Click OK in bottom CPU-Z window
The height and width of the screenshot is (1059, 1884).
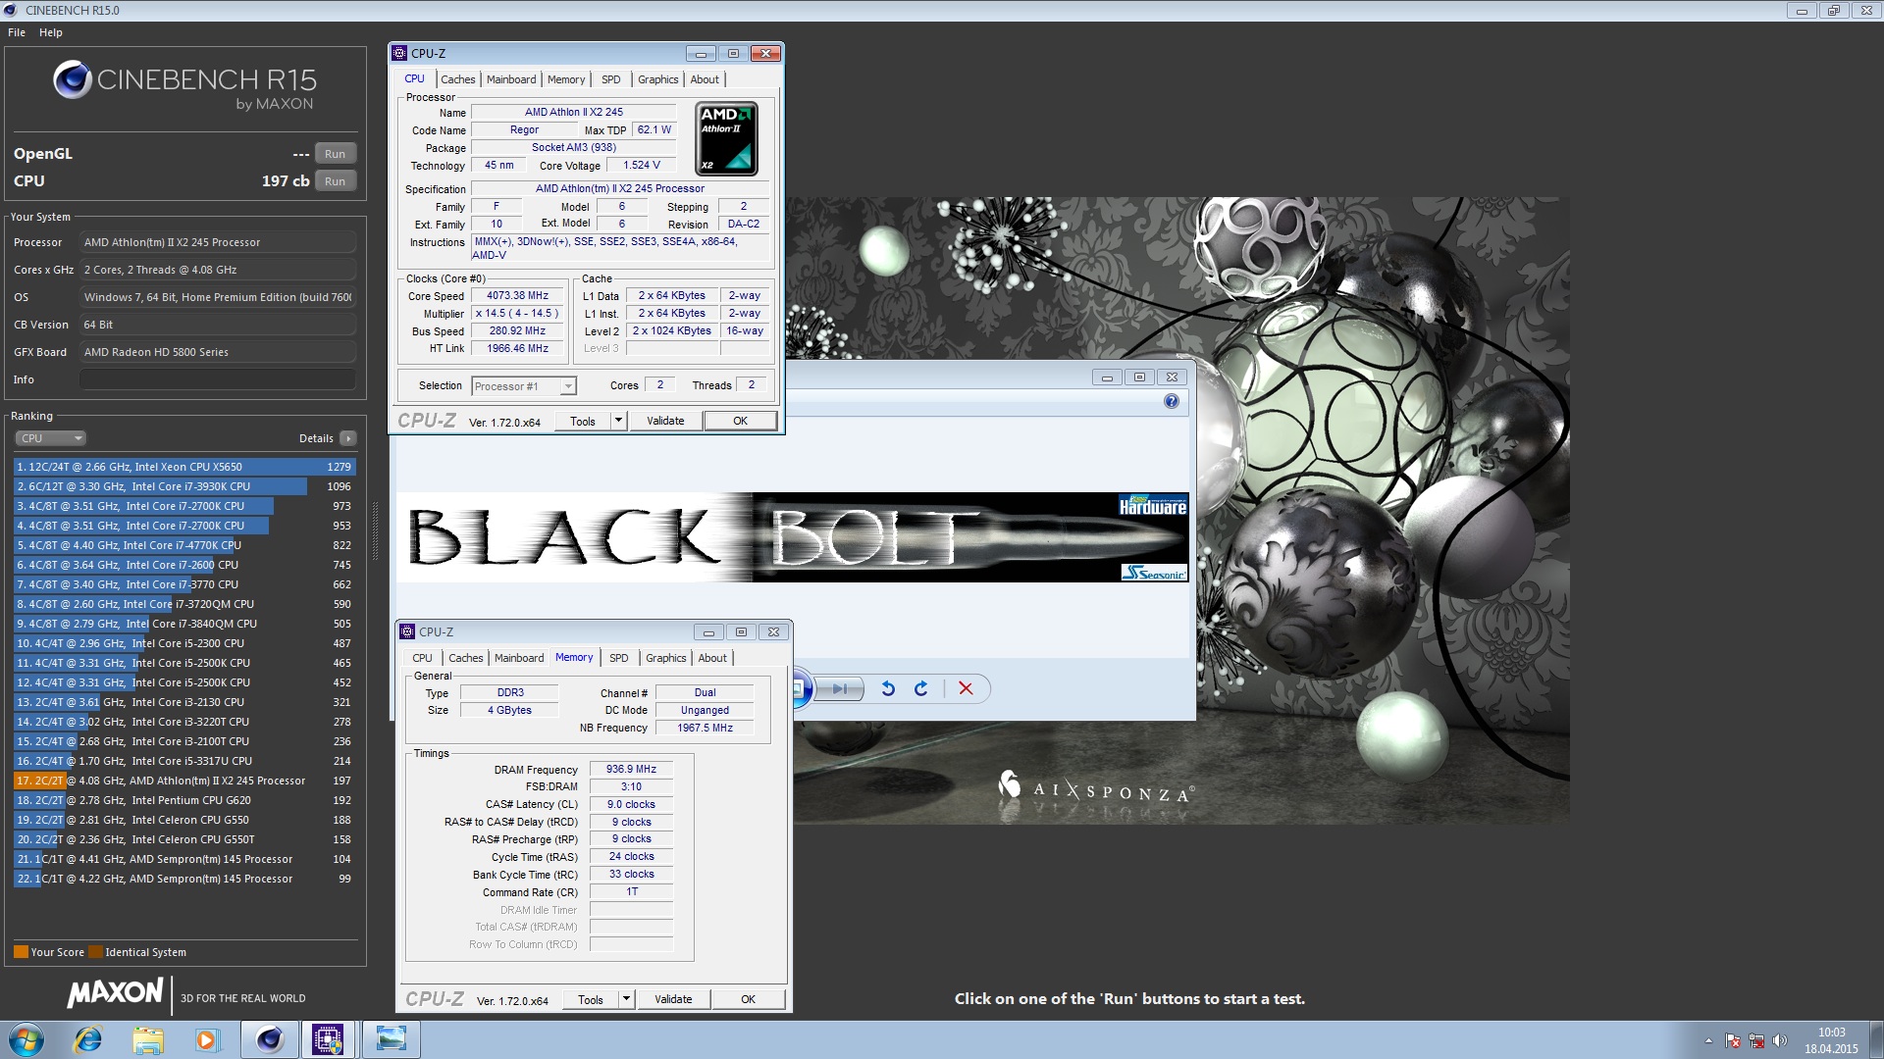(x=749, y=1000)
